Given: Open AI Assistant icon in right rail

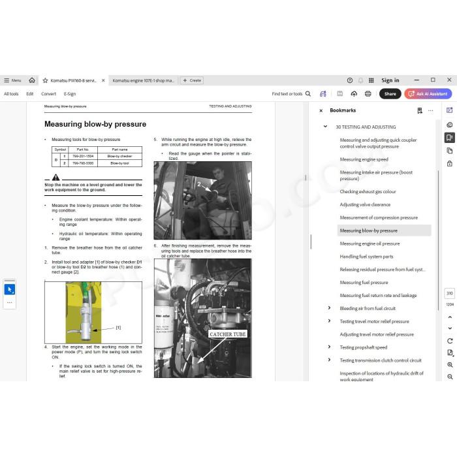Looking at the screenshot, I should point(449,110).
